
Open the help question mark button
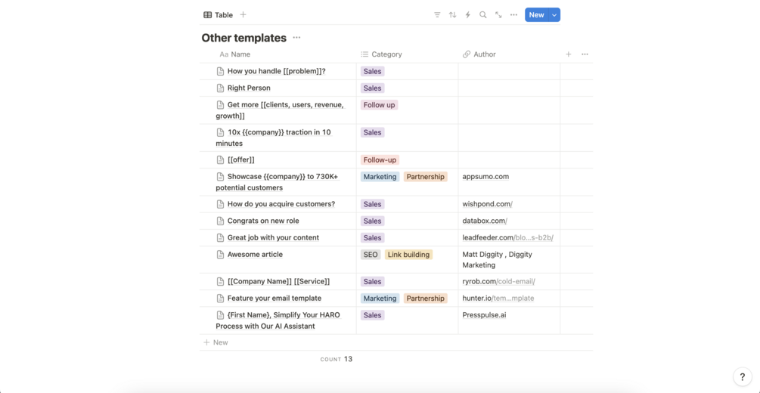pos(742,377)
